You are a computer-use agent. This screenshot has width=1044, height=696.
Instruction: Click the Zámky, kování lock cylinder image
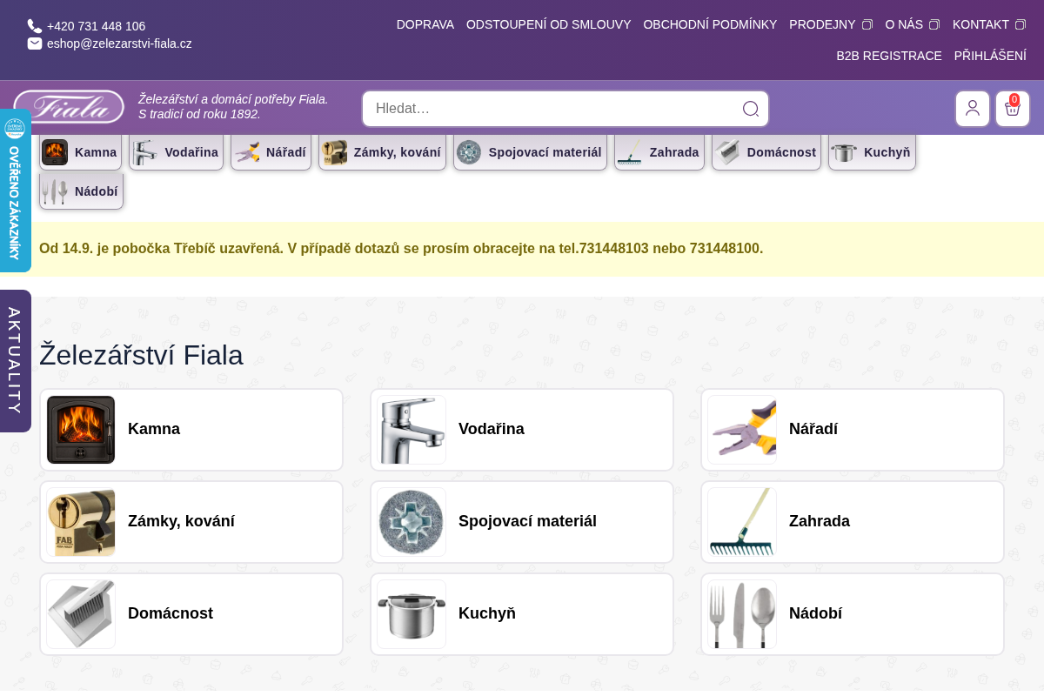81,522
